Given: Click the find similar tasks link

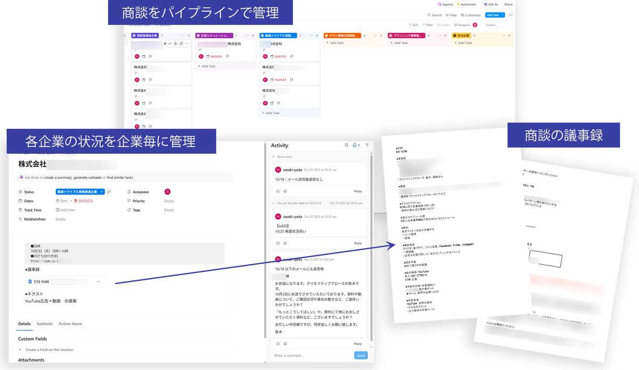Looking at the screenshot, I should point(120,177).
